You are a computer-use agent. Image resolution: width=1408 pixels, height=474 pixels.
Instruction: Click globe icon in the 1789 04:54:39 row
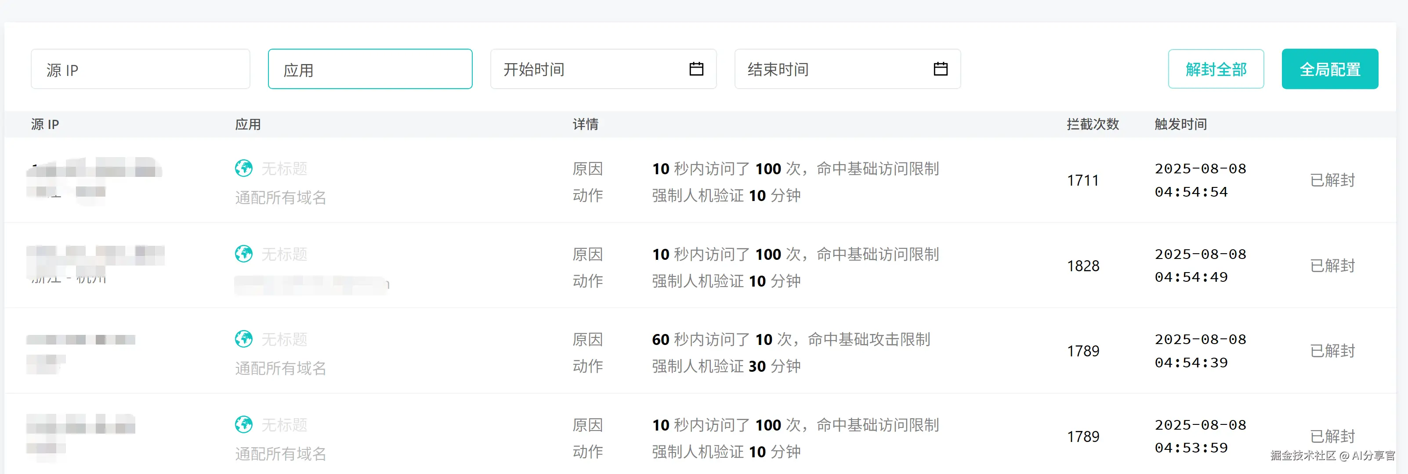[x=244, y=339]
